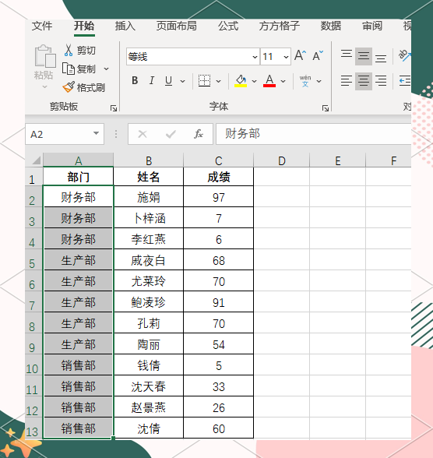Click the Paste clipboard icon

tap(45, 56)
